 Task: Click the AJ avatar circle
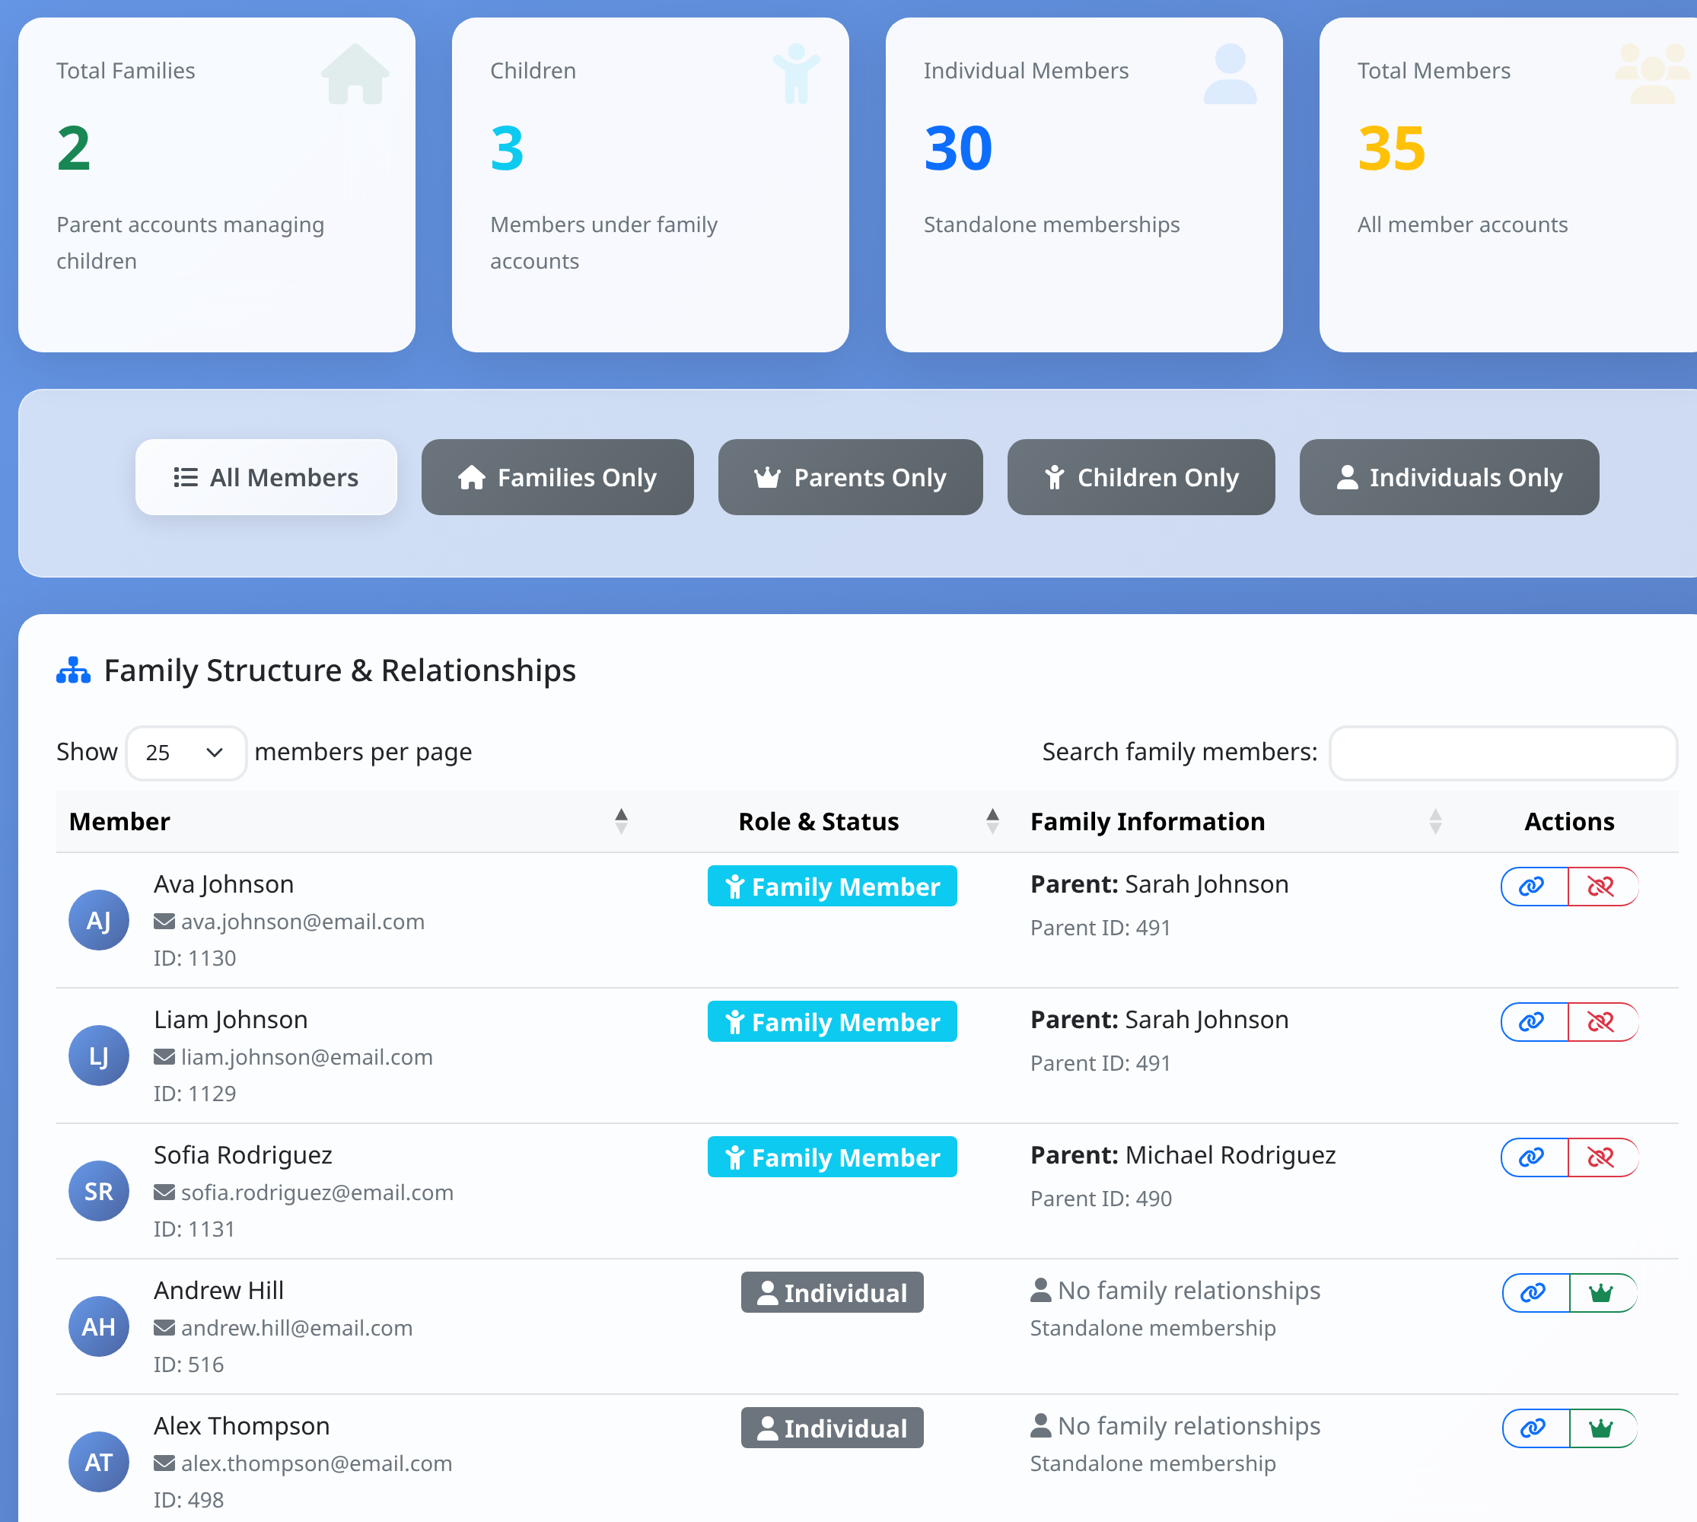(99, 921)
